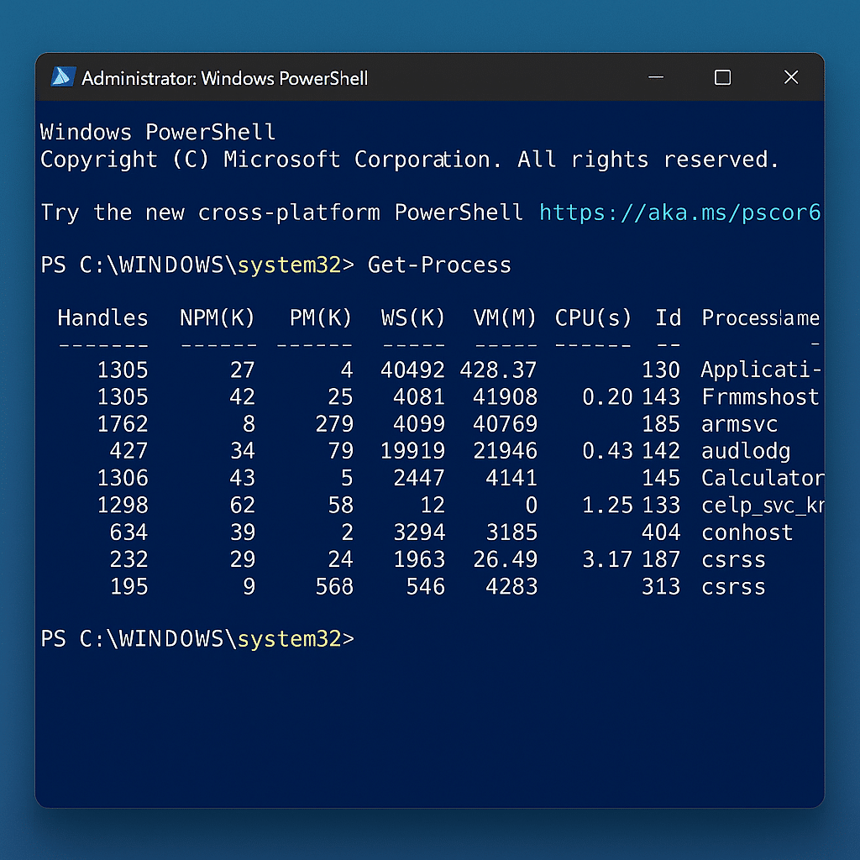Click process name 'conhost'
Viewport: 860px width, 860px height.
point(747,532)
